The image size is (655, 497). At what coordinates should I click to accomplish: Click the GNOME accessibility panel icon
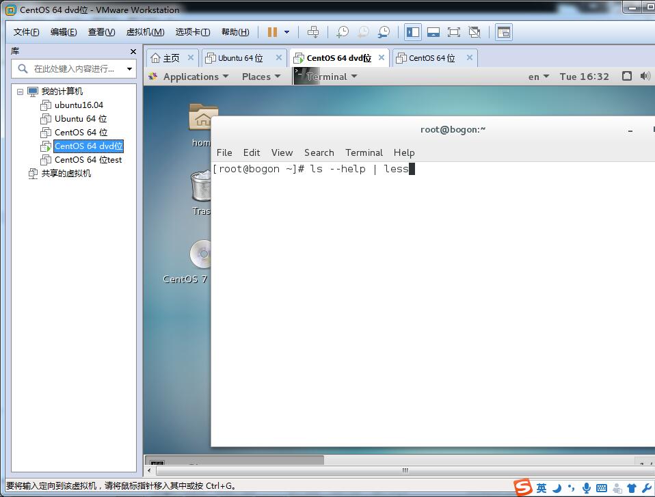click(x=626, y=76)
